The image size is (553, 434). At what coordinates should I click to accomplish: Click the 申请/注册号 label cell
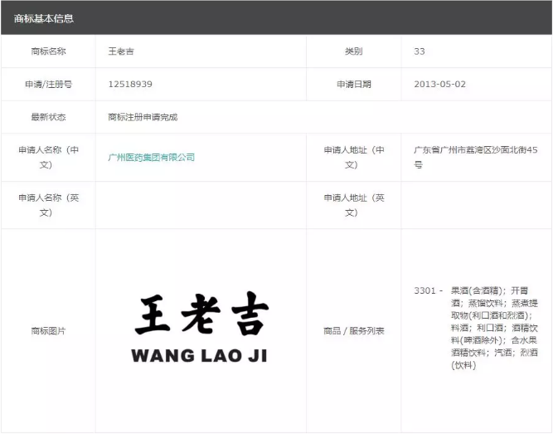tap(48, 84)
